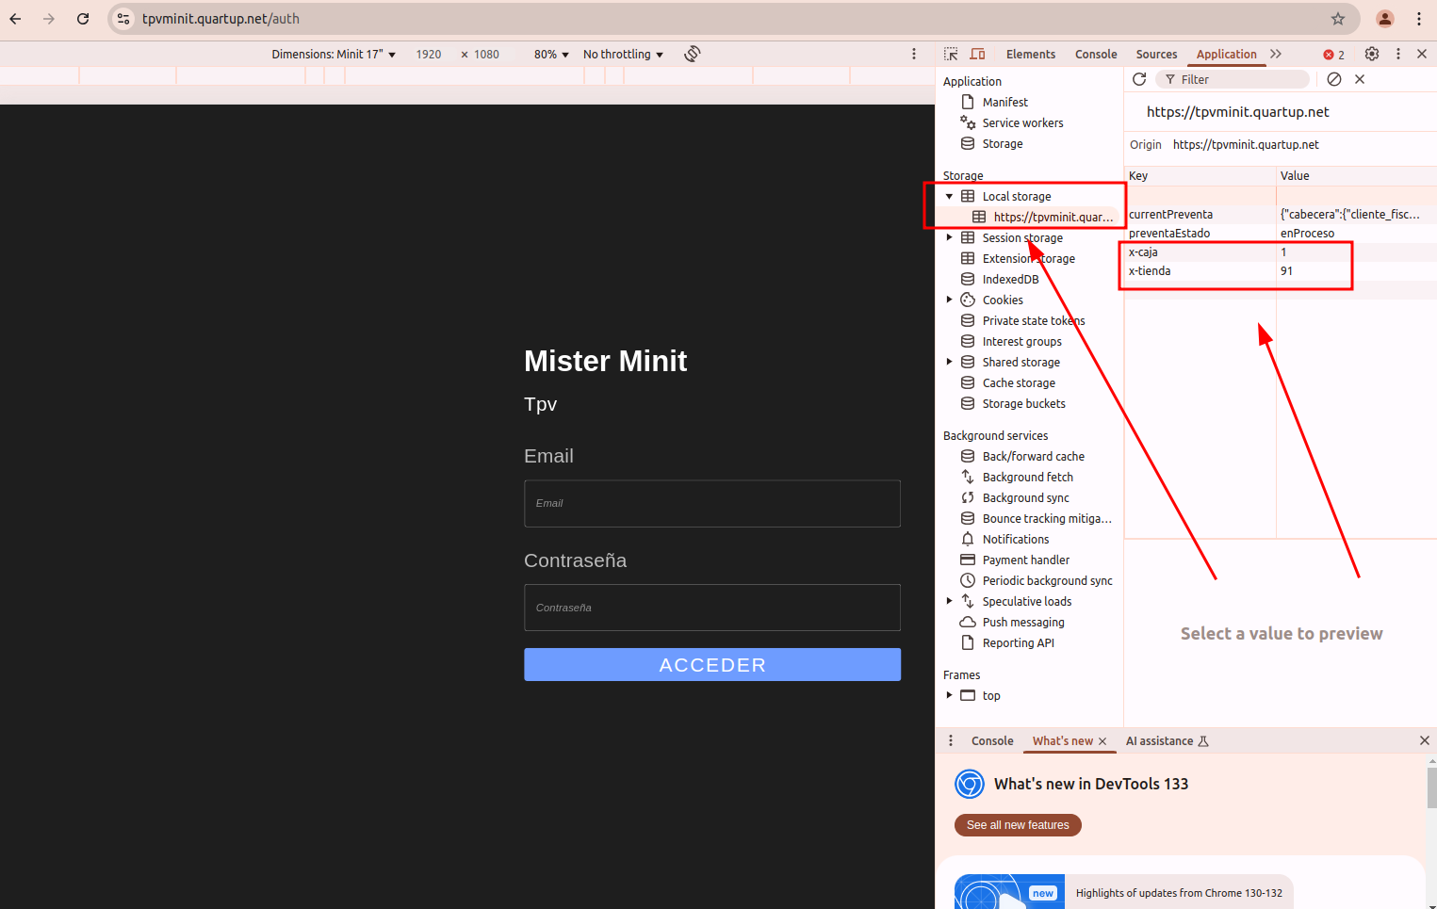Refresh local storage with reload icon
The width and height of the screenshot is (1437, 909).
tap(1139, 79)
